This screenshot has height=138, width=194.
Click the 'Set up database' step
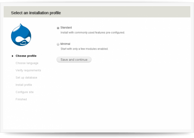[x=26, y=78]
